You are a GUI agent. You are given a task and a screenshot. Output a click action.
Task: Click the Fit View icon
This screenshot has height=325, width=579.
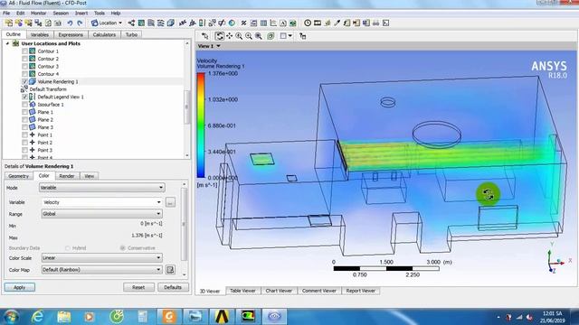point(259,36)
